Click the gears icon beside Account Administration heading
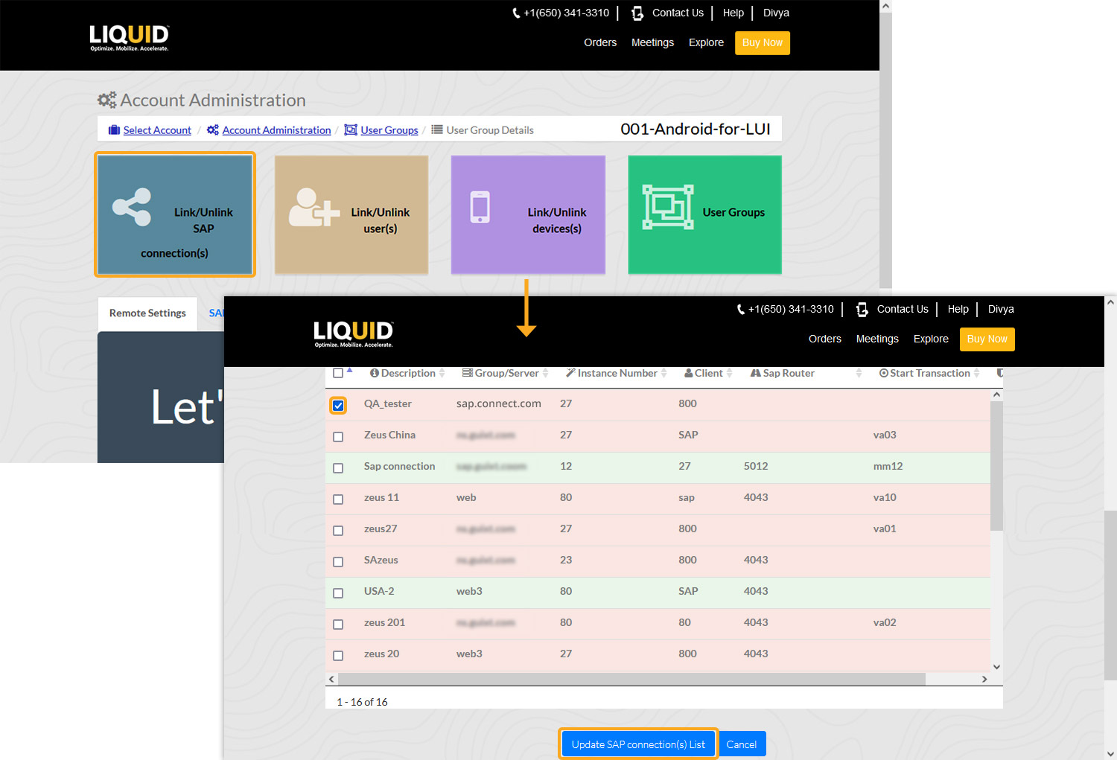1117x760 pixels. coord(107,100)
